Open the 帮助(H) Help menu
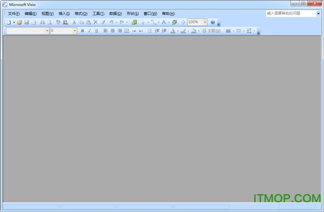This screenshot has width=324, height=212. (168, 13)
